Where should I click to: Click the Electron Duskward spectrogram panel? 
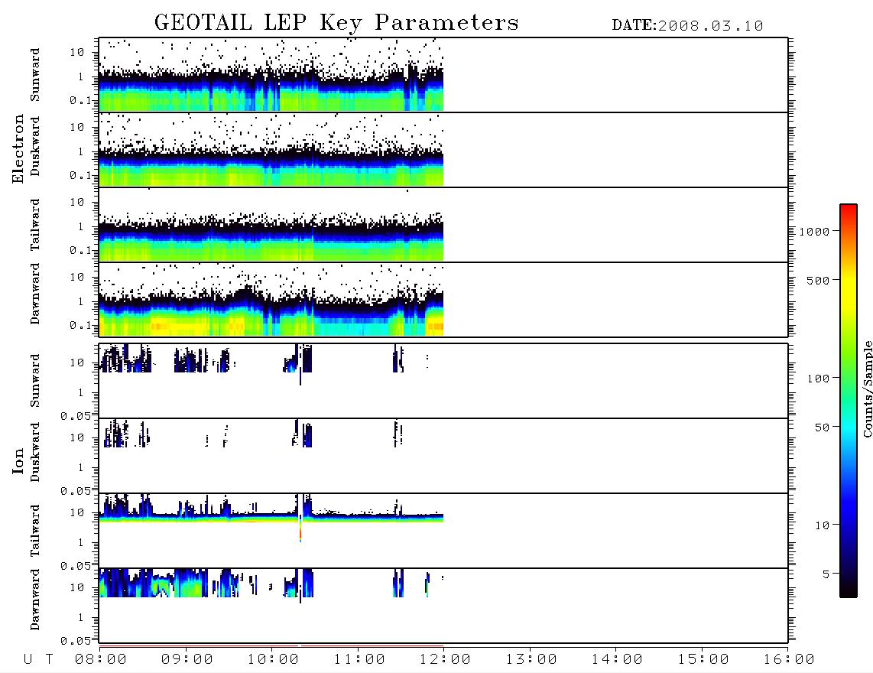point(443,149)
